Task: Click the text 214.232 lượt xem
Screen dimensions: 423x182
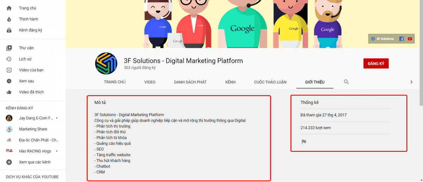Action: click(x=315, y=128)
